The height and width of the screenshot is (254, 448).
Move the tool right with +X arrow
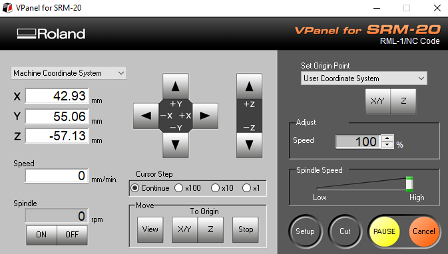pyautogui.click(x=205, y=116)
